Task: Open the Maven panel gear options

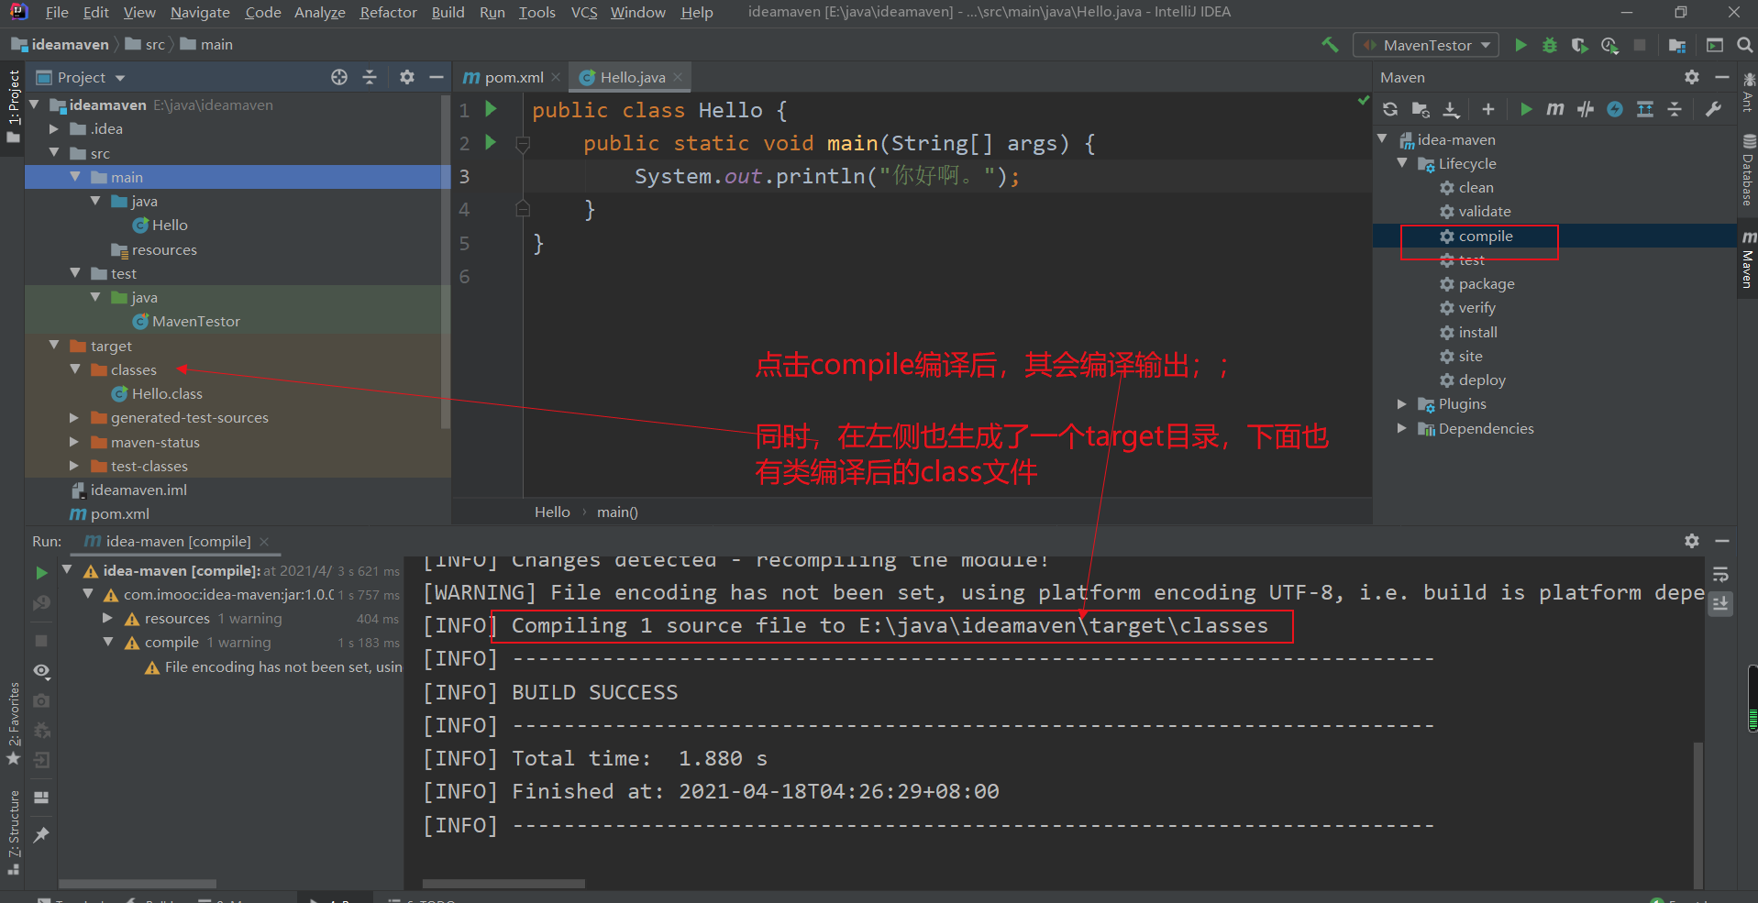Action: point(1692,77)
